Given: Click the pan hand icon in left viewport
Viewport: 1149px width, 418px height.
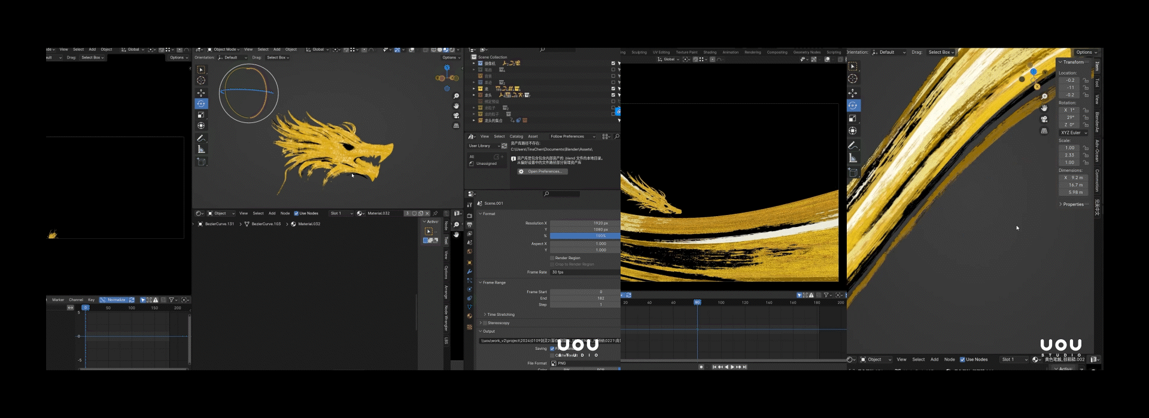Looking at the screenshot, I should tap(456, 106).
